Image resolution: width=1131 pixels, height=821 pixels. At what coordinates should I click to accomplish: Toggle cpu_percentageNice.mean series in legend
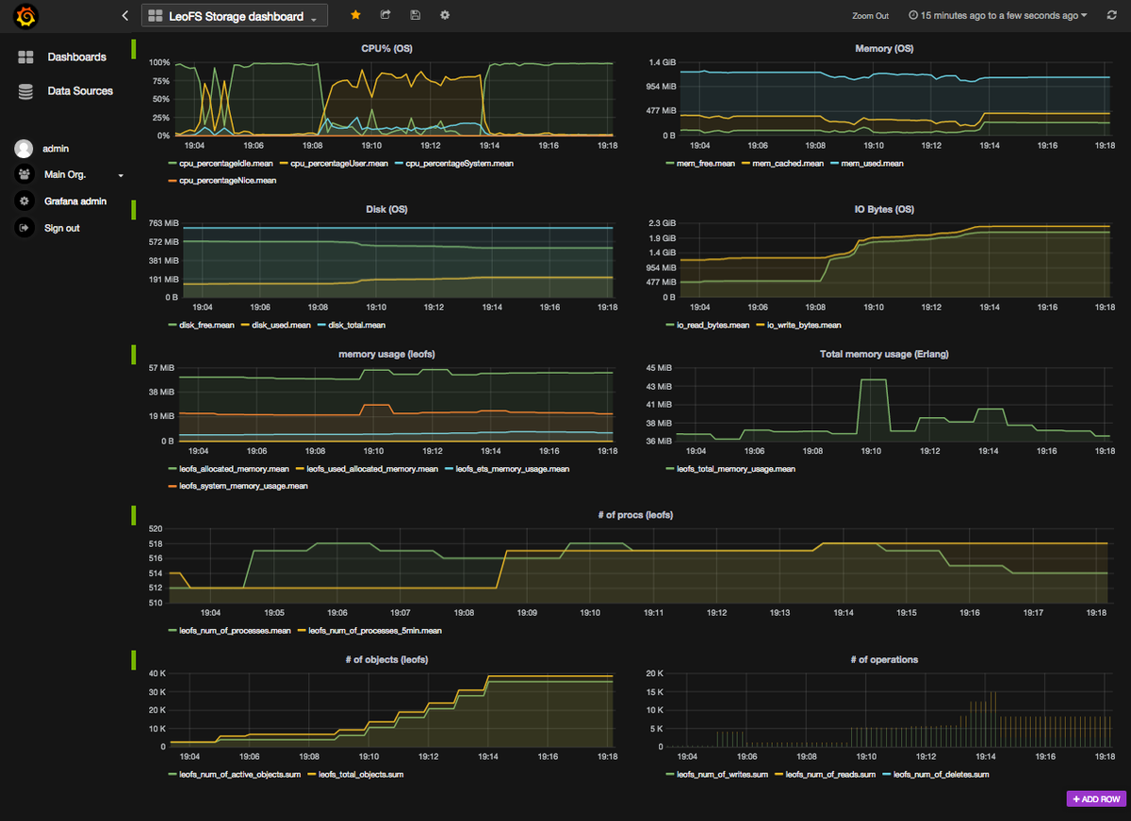tap(221, 180)
